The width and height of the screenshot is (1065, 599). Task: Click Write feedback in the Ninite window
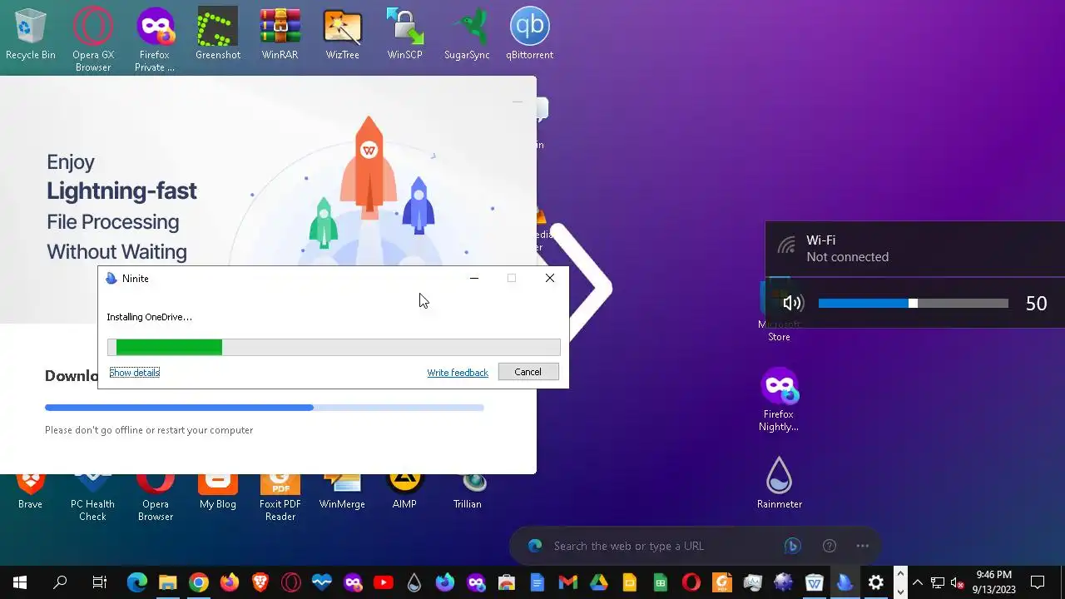tap(458, 373)
